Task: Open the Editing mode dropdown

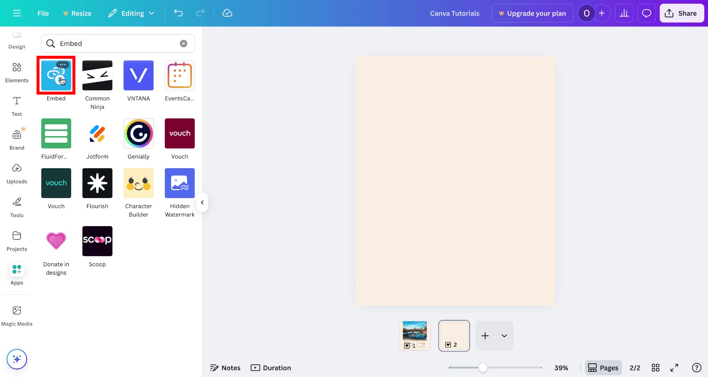Action: (x=131, y=13)
